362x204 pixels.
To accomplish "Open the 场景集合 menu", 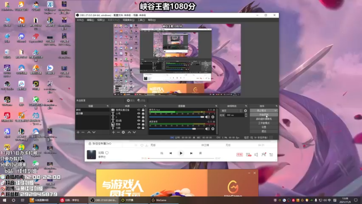I will [129, 20].
